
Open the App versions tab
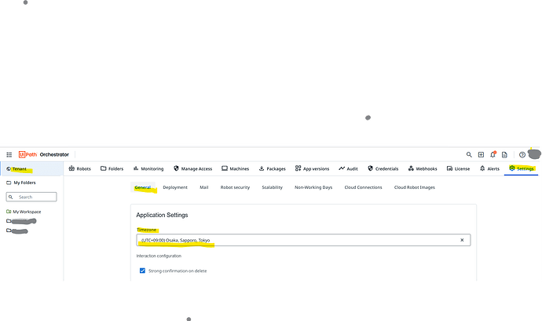coord(312,168)
